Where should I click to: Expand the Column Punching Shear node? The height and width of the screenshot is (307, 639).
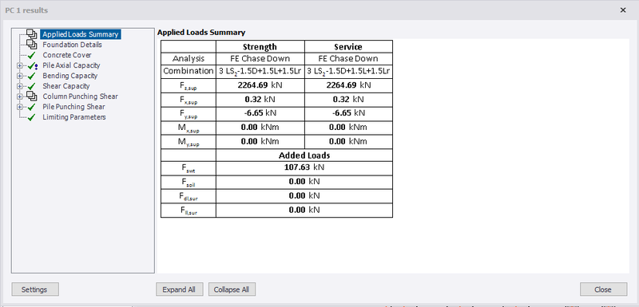19,96
